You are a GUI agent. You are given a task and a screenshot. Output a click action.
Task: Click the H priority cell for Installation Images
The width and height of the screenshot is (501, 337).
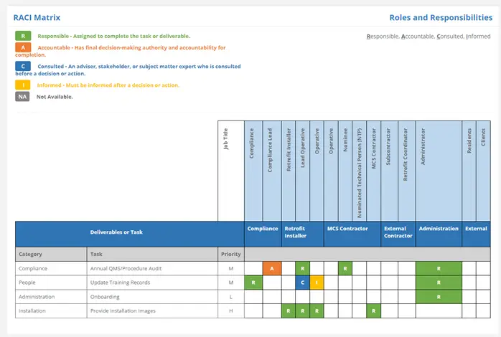pos(231,311)
